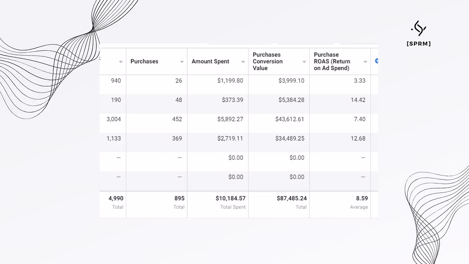Click the 895 total purchases summary
Viewport: 469px width, 264px height.
[179, 198]
